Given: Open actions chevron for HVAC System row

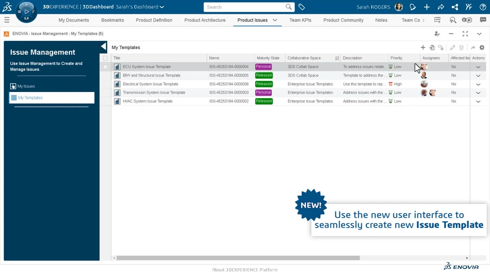Looking at the screenshot, I should [x=478, y=101].
